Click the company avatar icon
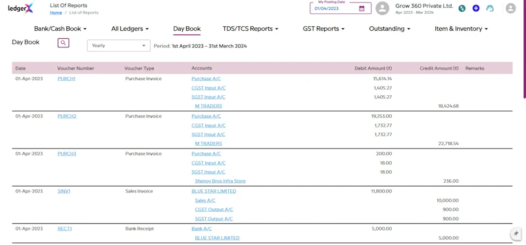This screenshot has width=526, height=245. pos(383,9)
